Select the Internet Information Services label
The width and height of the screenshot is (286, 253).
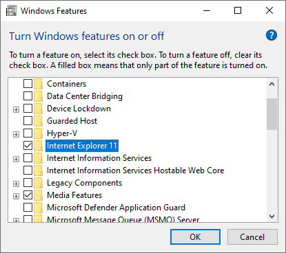[99, 158]
